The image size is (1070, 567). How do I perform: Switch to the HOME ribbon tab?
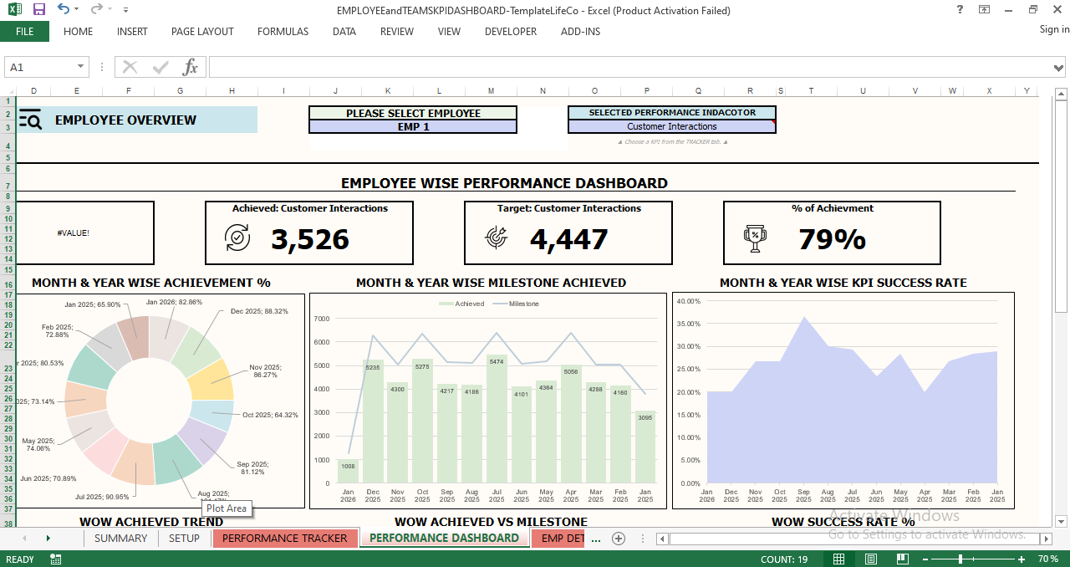(x=78, y=32)
